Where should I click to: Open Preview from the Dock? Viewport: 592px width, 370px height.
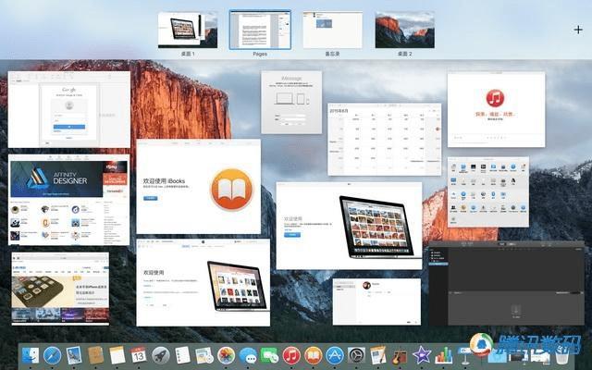204,355
